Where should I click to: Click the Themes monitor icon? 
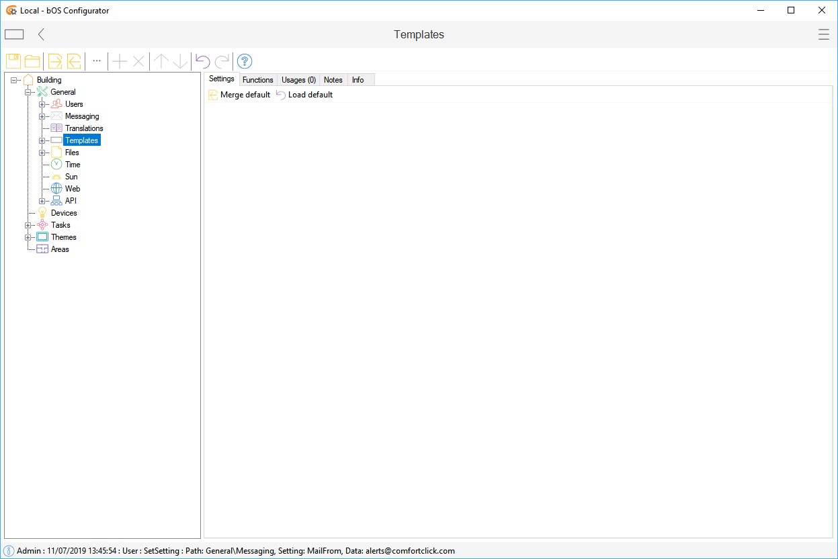tap(42, 237)
